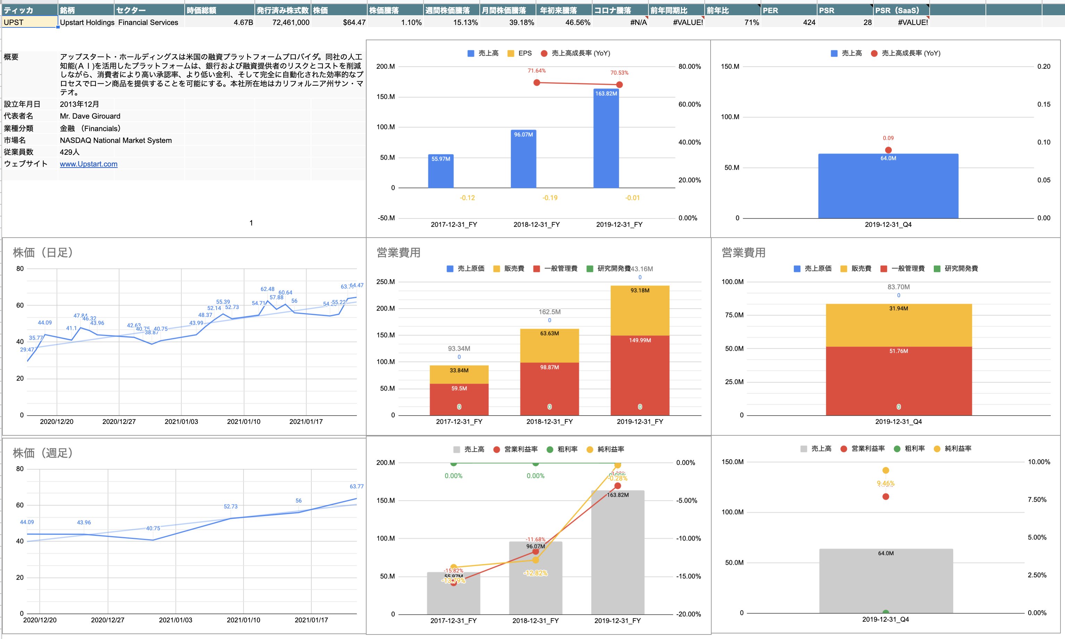Click the 発行済み株式数 header cell
Image resolution: width=1065 pixels, height=639 pixels.
[283, 10]
